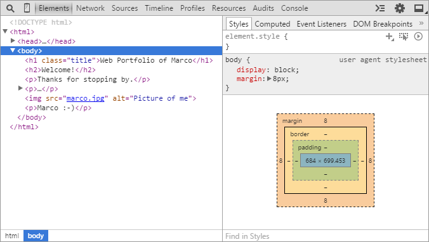Select the closing </html> tag row
The image size is (429, 242).
pyautogui.click(x=24, y=127)
